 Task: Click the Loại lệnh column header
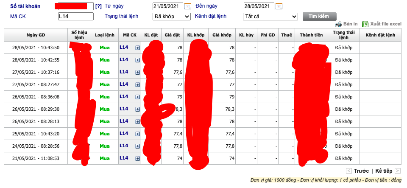pyautogui.click(x=105, y=35)
